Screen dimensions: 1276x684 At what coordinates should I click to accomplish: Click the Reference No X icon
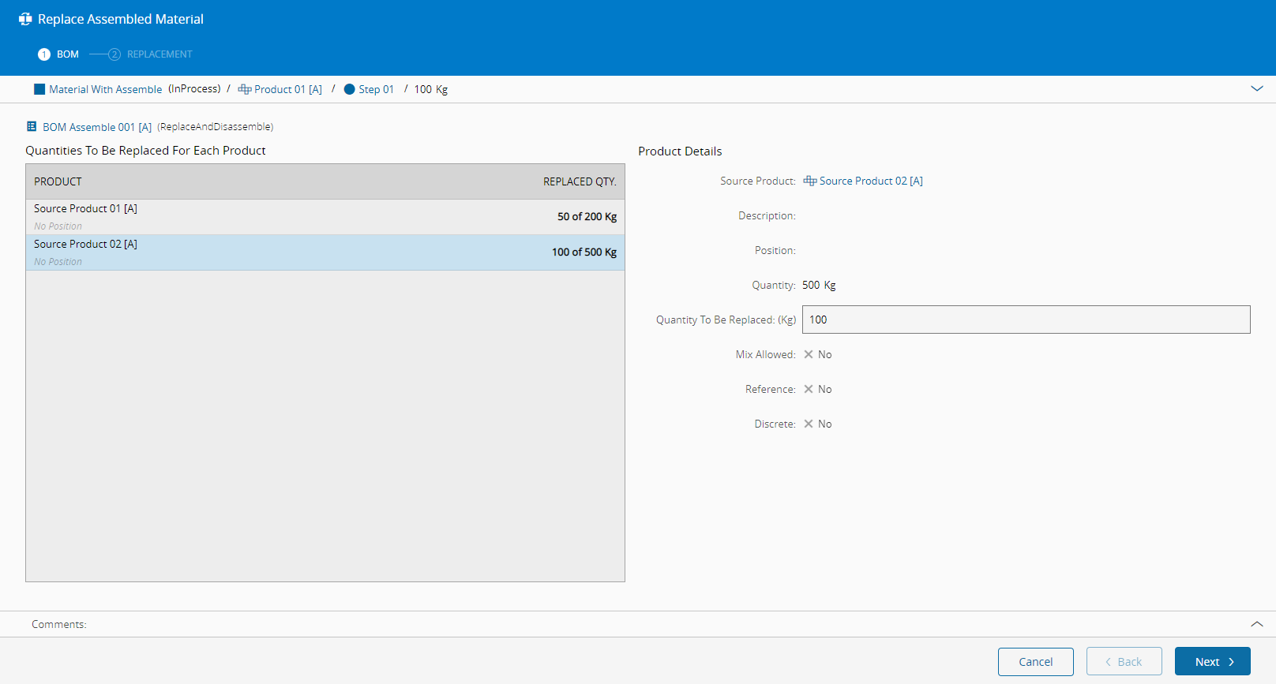pyautogui.click(x=809, y=389)
